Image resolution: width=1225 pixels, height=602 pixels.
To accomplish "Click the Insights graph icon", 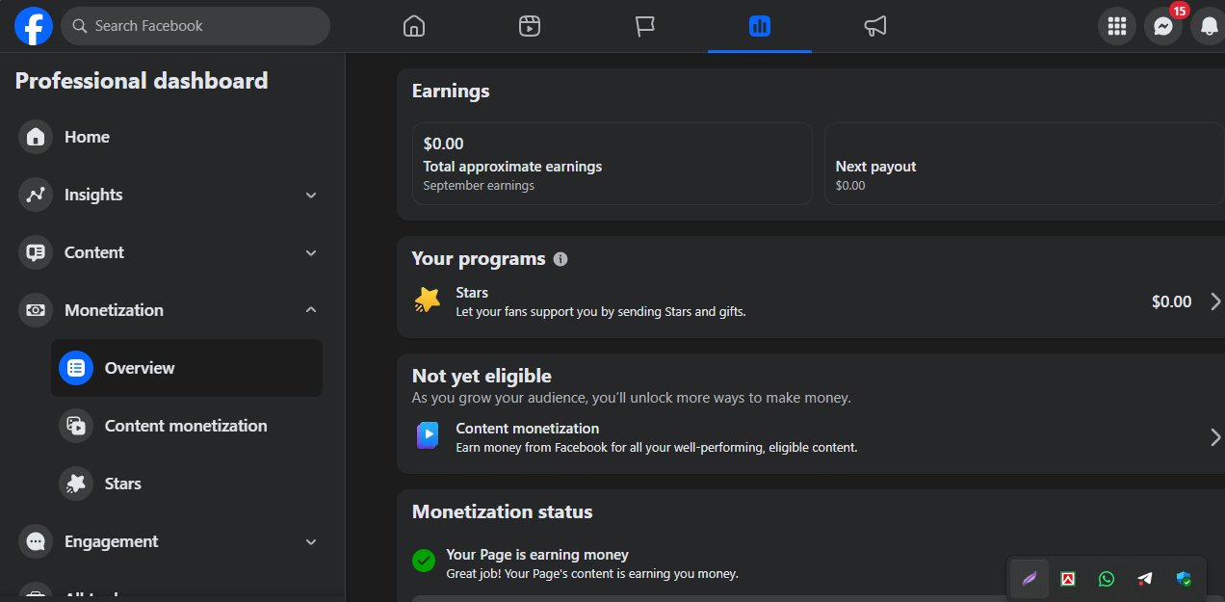I will click(x=36, y=195).
